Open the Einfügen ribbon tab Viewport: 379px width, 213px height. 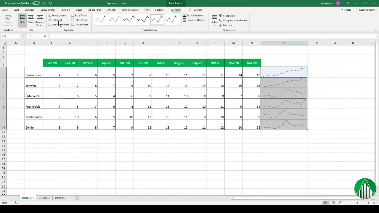(30, 10)
